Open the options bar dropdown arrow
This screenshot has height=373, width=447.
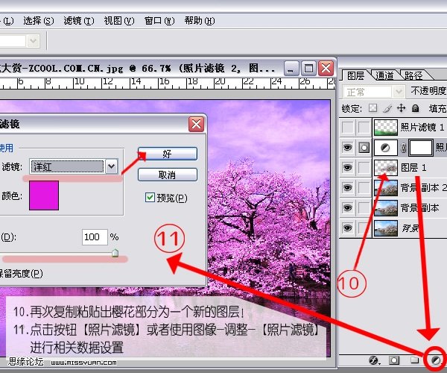pos(34,41)
